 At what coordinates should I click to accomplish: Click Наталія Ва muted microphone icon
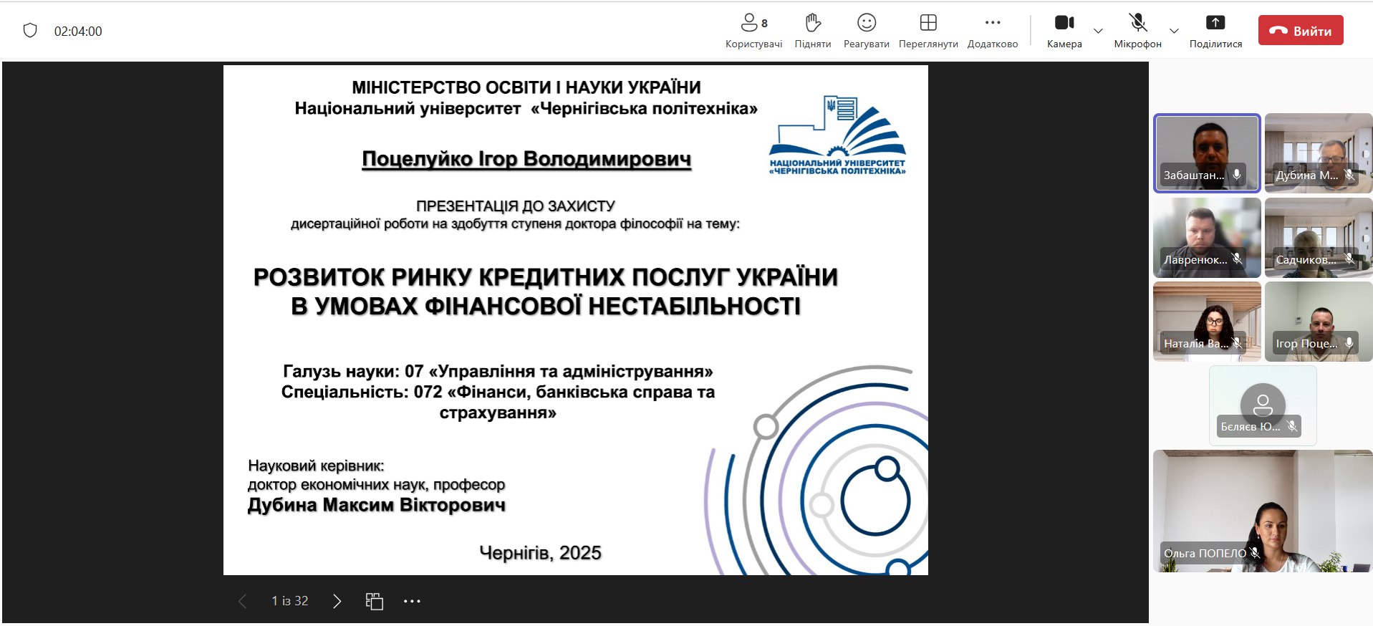pyautogui.click(x=1237, y=343)
